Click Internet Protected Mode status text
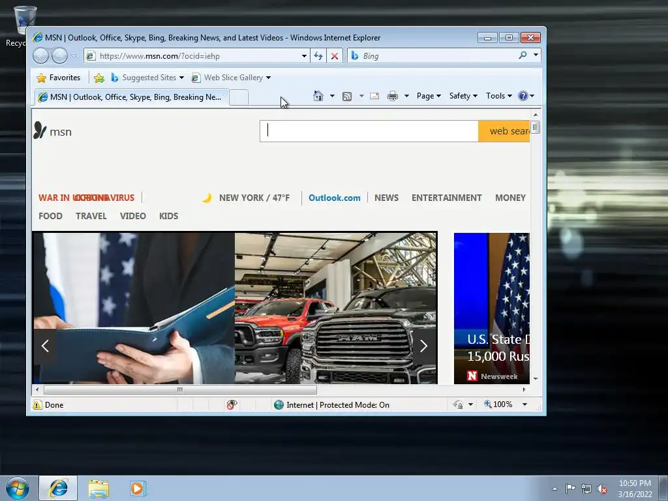This screenshot has width=668, height=501. [x=338, y=404]
